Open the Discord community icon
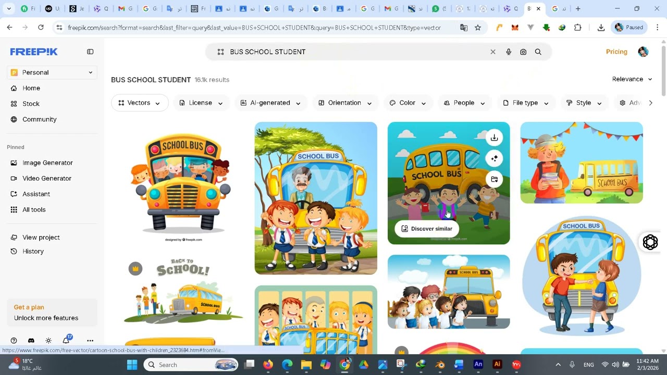The image size is (667, 375). click(31, 341)
